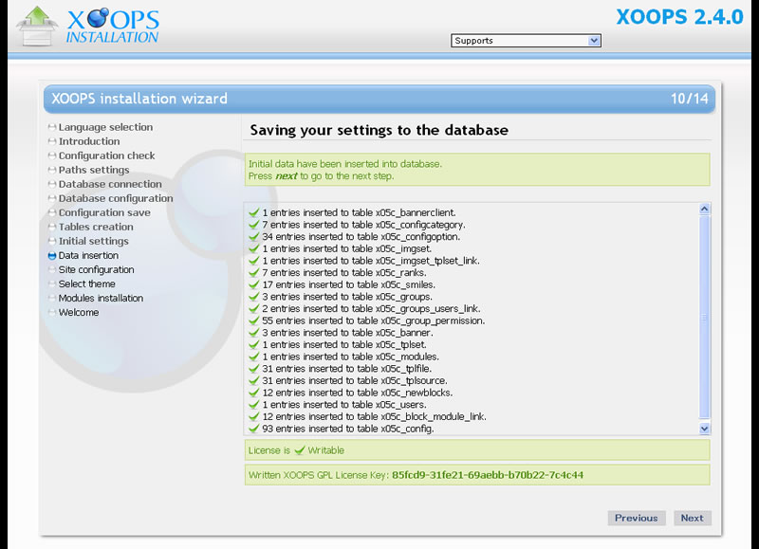
Task: Click the Previous button
Action: [x=636, y=518]
